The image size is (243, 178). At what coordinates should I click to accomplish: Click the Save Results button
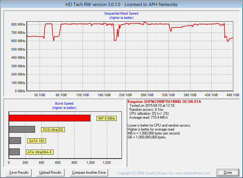19,173
